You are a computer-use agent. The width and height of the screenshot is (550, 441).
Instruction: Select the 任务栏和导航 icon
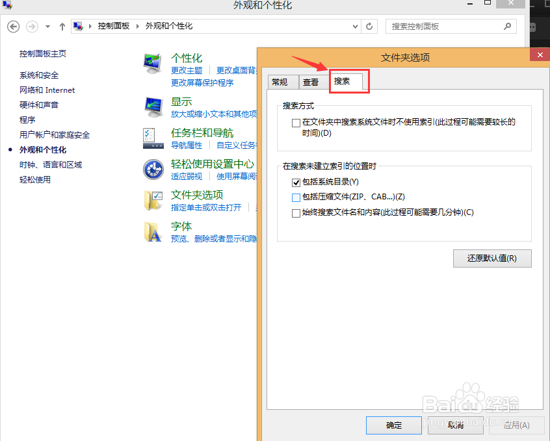tap(153, 136)
